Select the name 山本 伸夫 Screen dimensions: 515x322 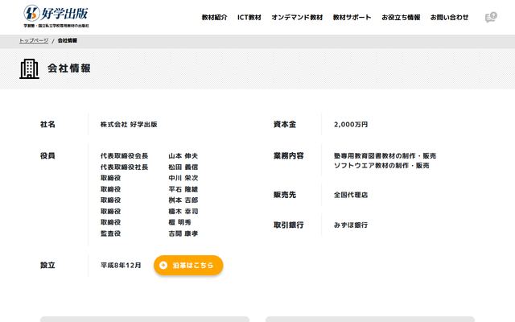point(183,155)
